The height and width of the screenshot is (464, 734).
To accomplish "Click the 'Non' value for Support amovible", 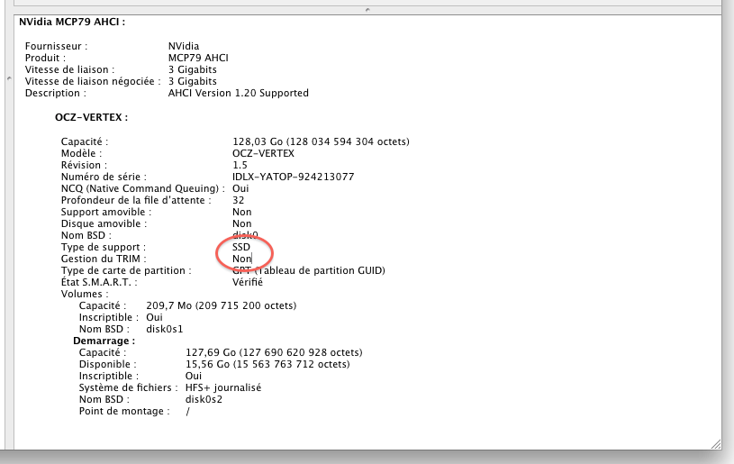I will 242,212.
